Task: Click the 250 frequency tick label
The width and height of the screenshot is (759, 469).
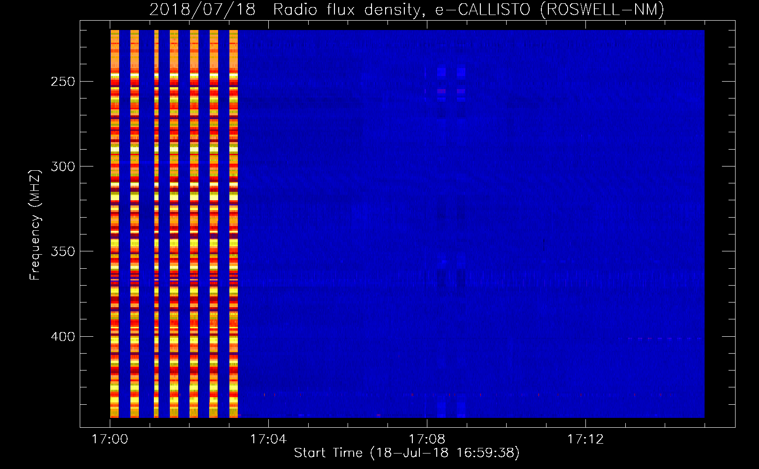Action: [x=63, y=82]
